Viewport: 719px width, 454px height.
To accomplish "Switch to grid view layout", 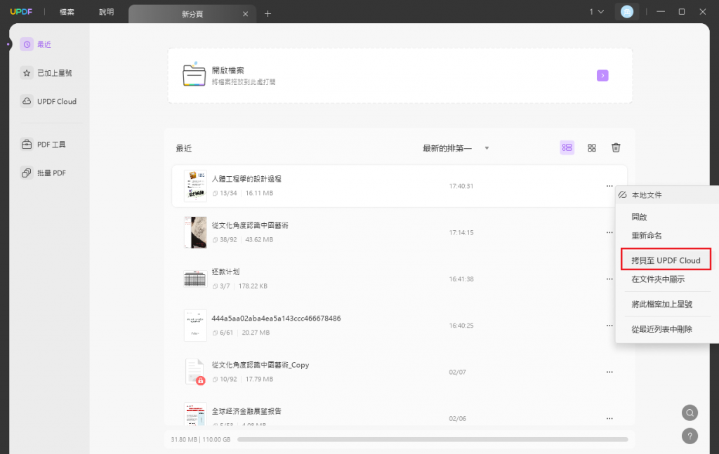I will (592, 147).
